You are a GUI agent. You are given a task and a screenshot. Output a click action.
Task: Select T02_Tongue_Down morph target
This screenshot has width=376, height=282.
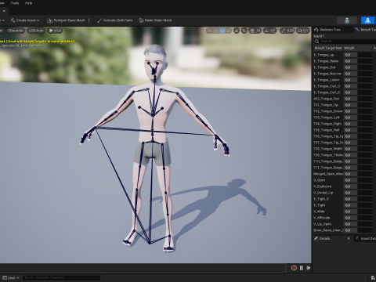[327, 111]
